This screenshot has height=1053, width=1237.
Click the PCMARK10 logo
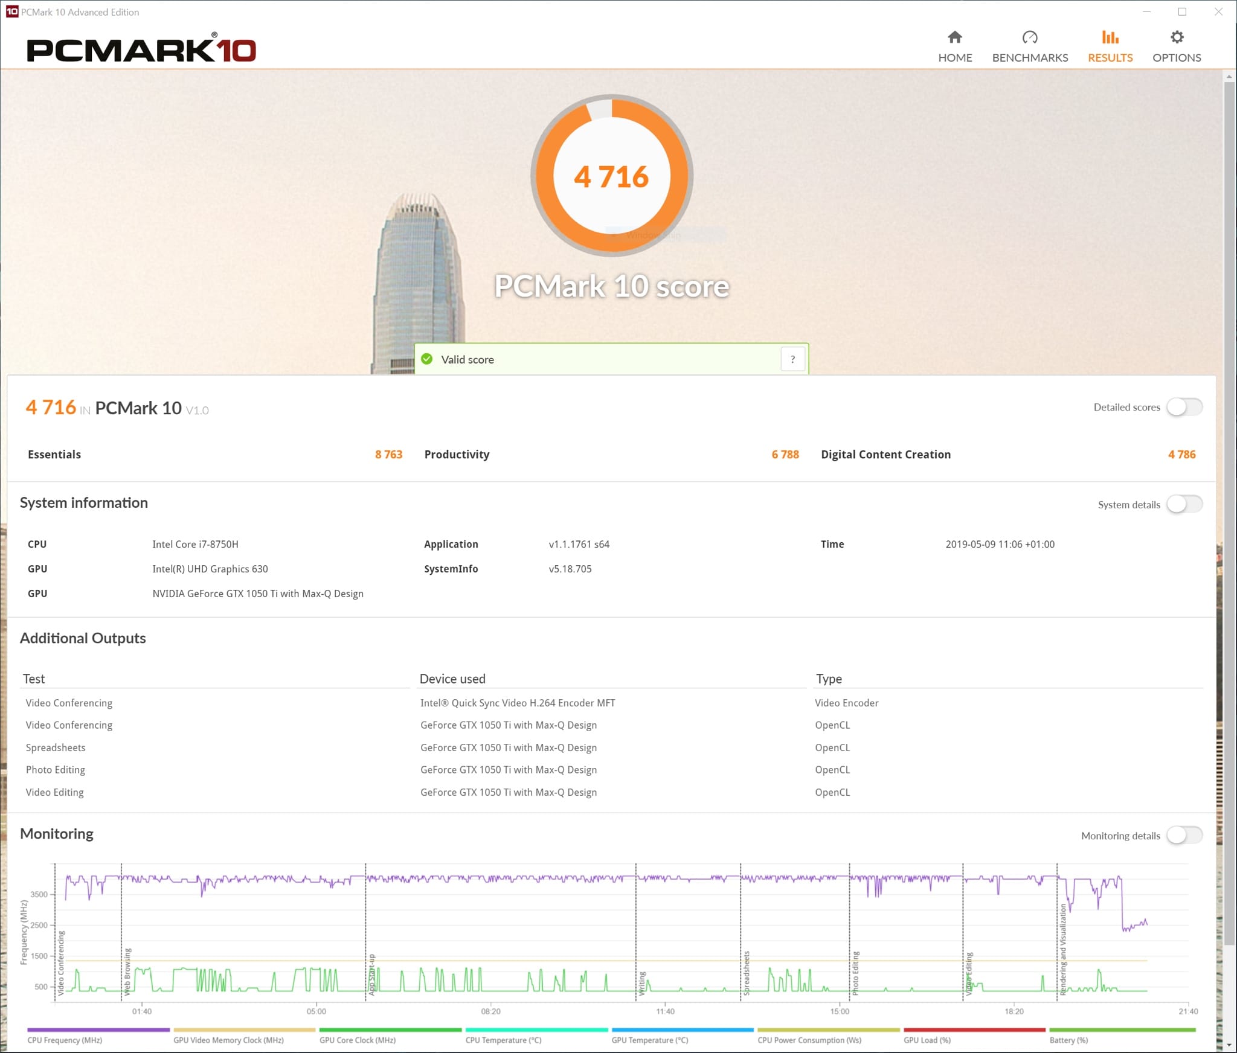[141, 48]
